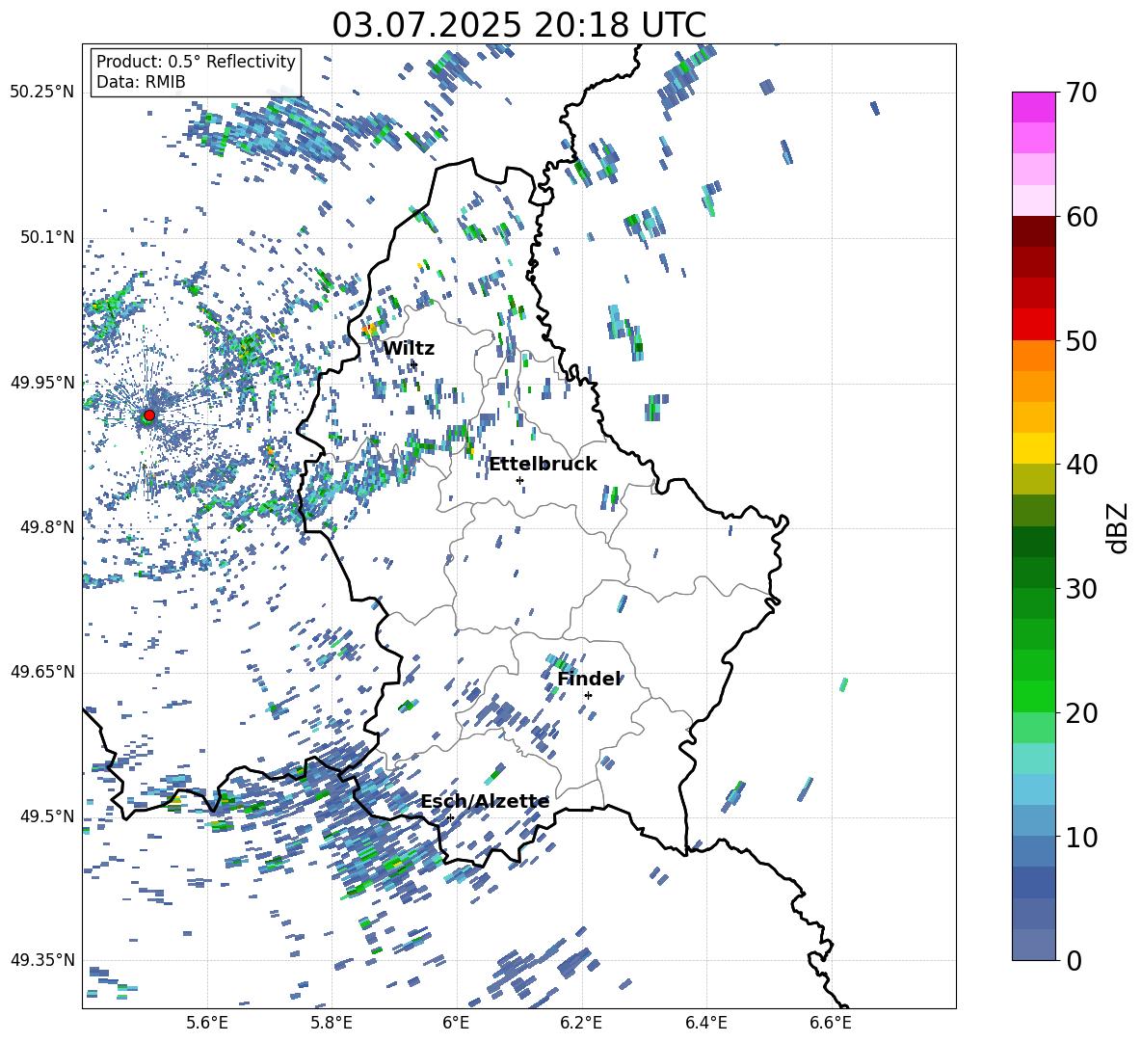Viewport: 1141px width, 1042px height.
Task: Click the bright green swatch just above 20
Action: 1033,696
